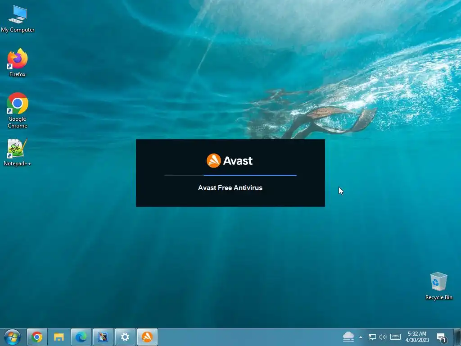
Task: Open the My Computer desktop icon
Action: pyautogui.click(x=18, y=19)
